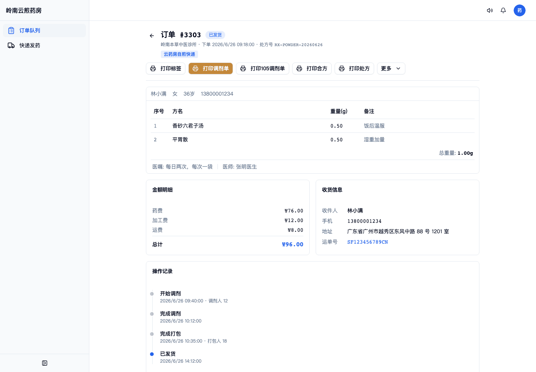Click the 运费 amount ¥8.00

[x=296, y=230]
